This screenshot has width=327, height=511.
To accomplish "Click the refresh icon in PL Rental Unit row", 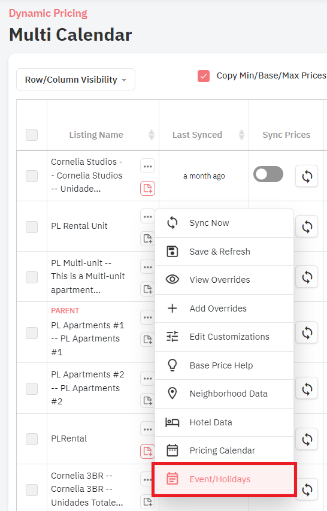I will 307,226.
